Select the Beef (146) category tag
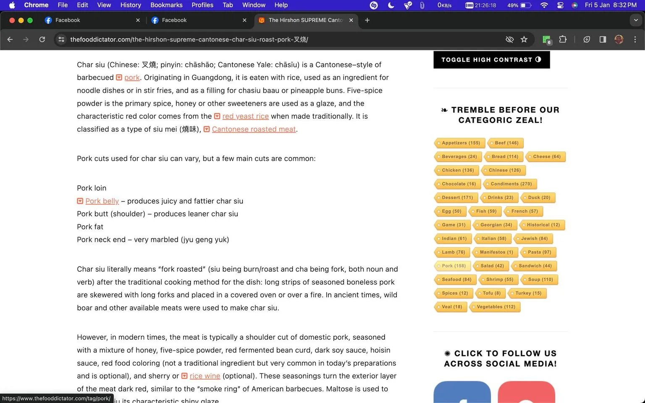 [x=506, y=143]
